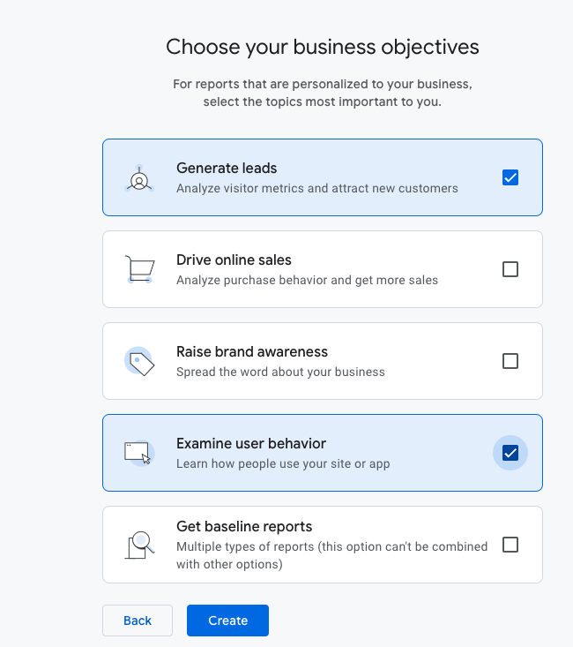The width and height of the screenshot is (573, 647).
Task: Click the "Generate leads" title text
Action: 227,169
